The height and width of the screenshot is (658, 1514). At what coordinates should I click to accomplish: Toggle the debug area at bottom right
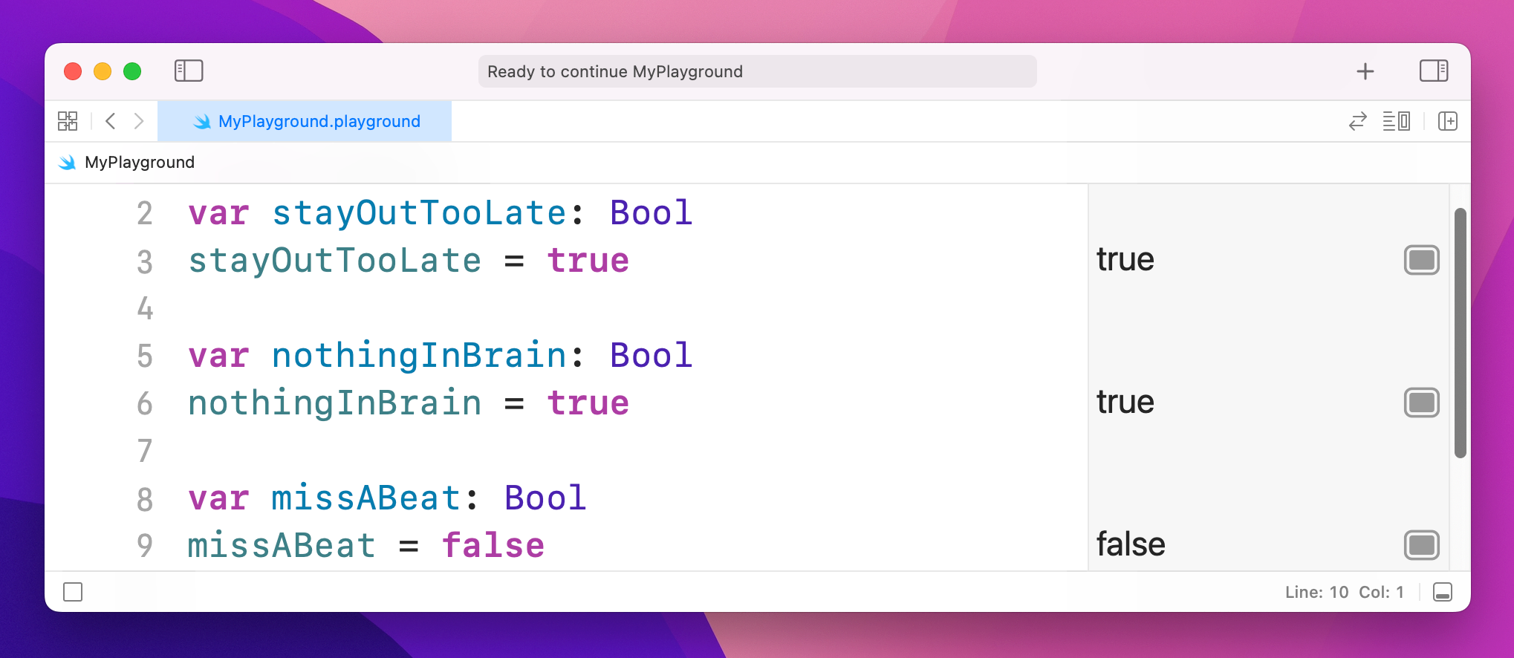1442,592
